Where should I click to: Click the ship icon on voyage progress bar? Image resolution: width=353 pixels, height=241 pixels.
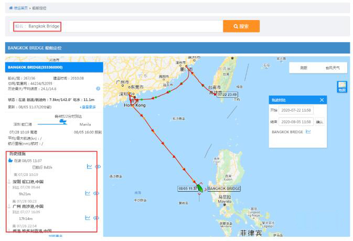[63, 121]
